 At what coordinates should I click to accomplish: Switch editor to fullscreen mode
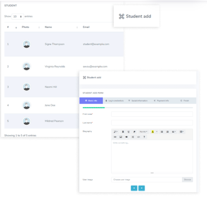pyautogui.click(x=133, y=137)
